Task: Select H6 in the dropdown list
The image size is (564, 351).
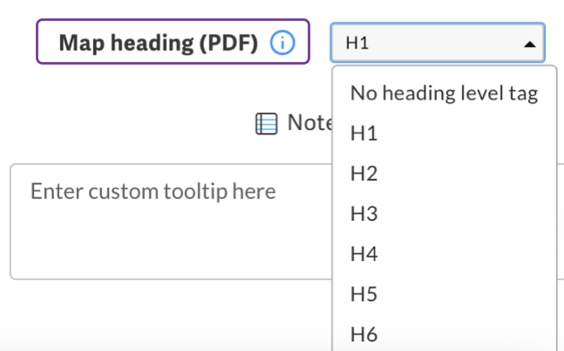Action: coord(445,334)
